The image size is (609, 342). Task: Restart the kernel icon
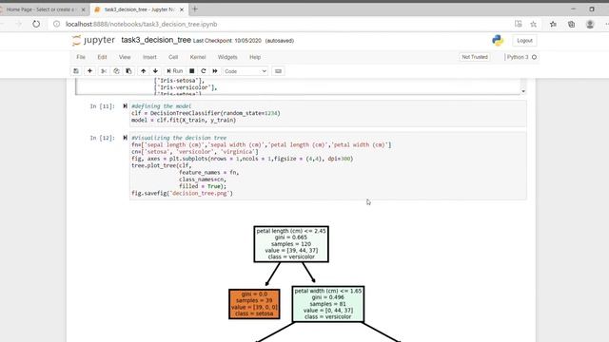pyautogui.click(x=203, y=71)
